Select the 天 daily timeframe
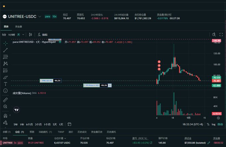This screenshot has height=147, width=226. [x=19, y=35]
